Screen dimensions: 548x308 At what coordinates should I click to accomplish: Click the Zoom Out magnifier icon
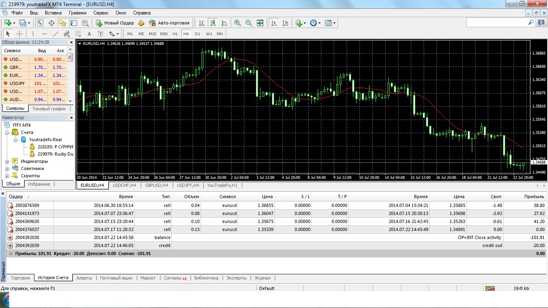pyautogui.click(x=249, y=23)
